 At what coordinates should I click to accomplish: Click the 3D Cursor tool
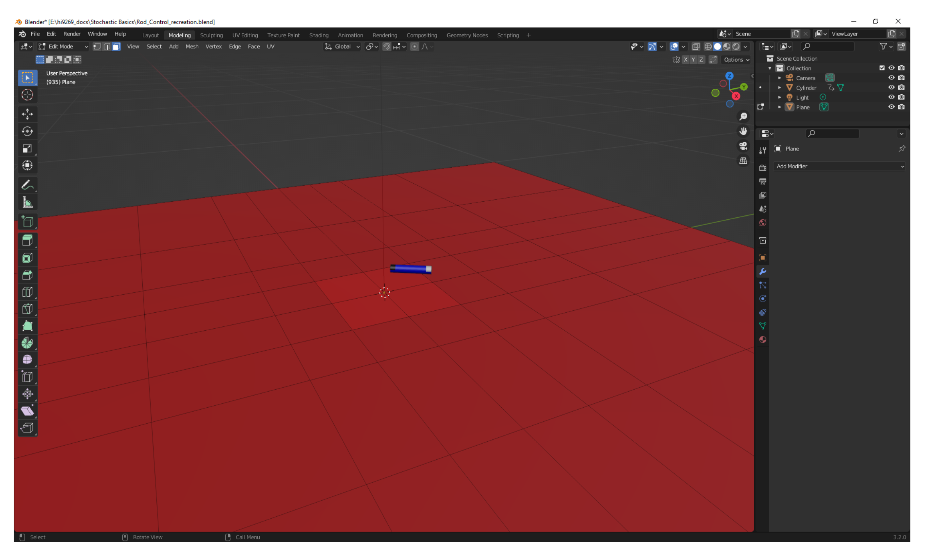click(x=27, y=95)
